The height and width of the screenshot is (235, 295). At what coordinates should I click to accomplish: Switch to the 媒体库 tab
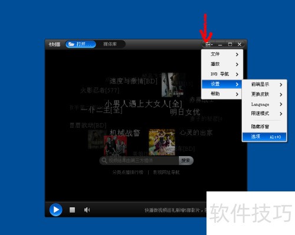pos(110,44)
